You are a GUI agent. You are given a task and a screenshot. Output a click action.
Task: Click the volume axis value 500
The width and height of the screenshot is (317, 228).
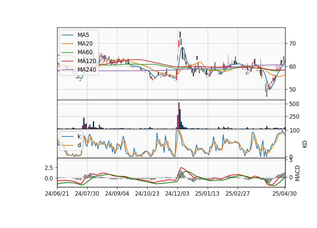(294, 104)
